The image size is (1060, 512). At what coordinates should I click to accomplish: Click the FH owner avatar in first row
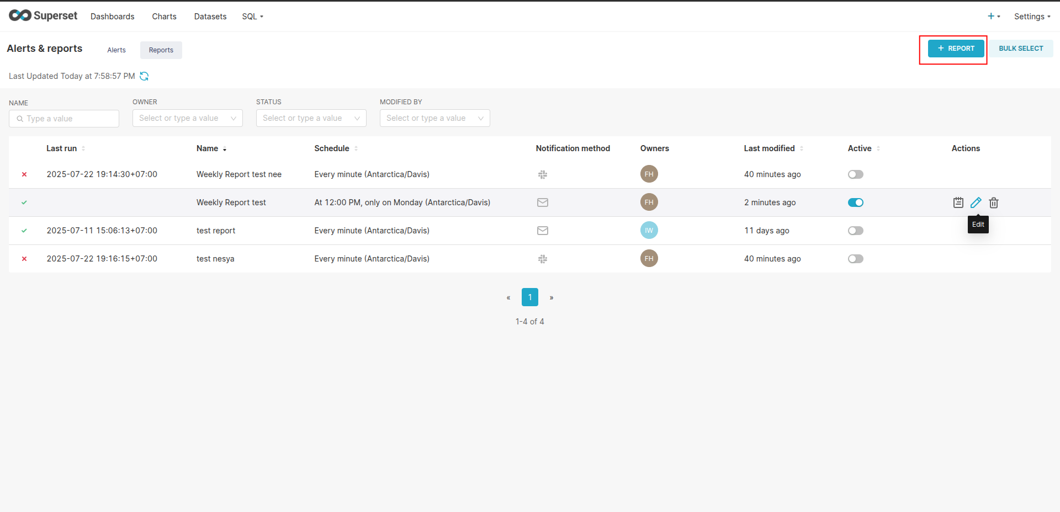click(x=649, y=174)
